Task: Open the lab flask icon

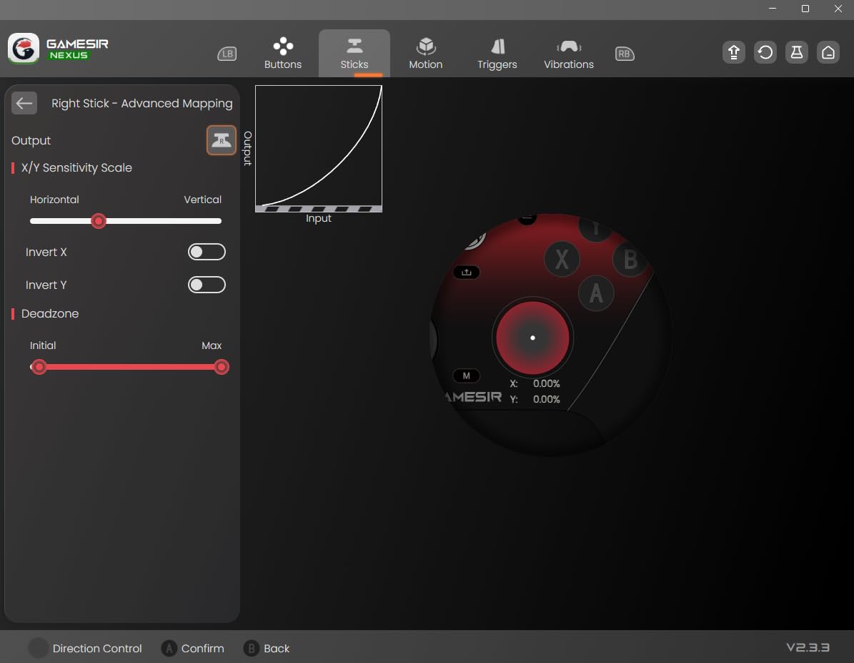Action: pos(796,53)
